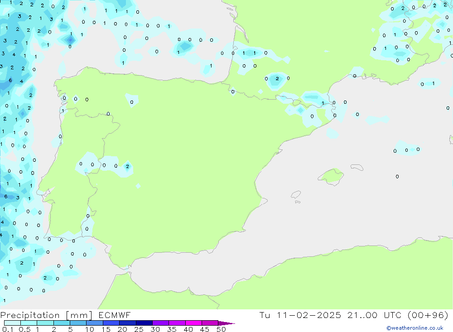Click the Mallorca island on the map

pos(331,176)
